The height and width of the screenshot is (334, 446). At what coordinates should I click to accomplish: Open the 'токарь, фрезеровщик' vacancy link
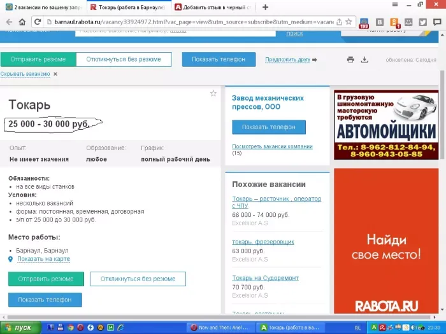coord(263,242)
